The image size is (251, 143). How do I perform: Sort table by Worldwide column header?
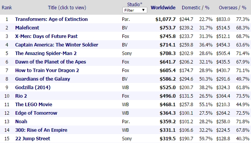point(163,8)
